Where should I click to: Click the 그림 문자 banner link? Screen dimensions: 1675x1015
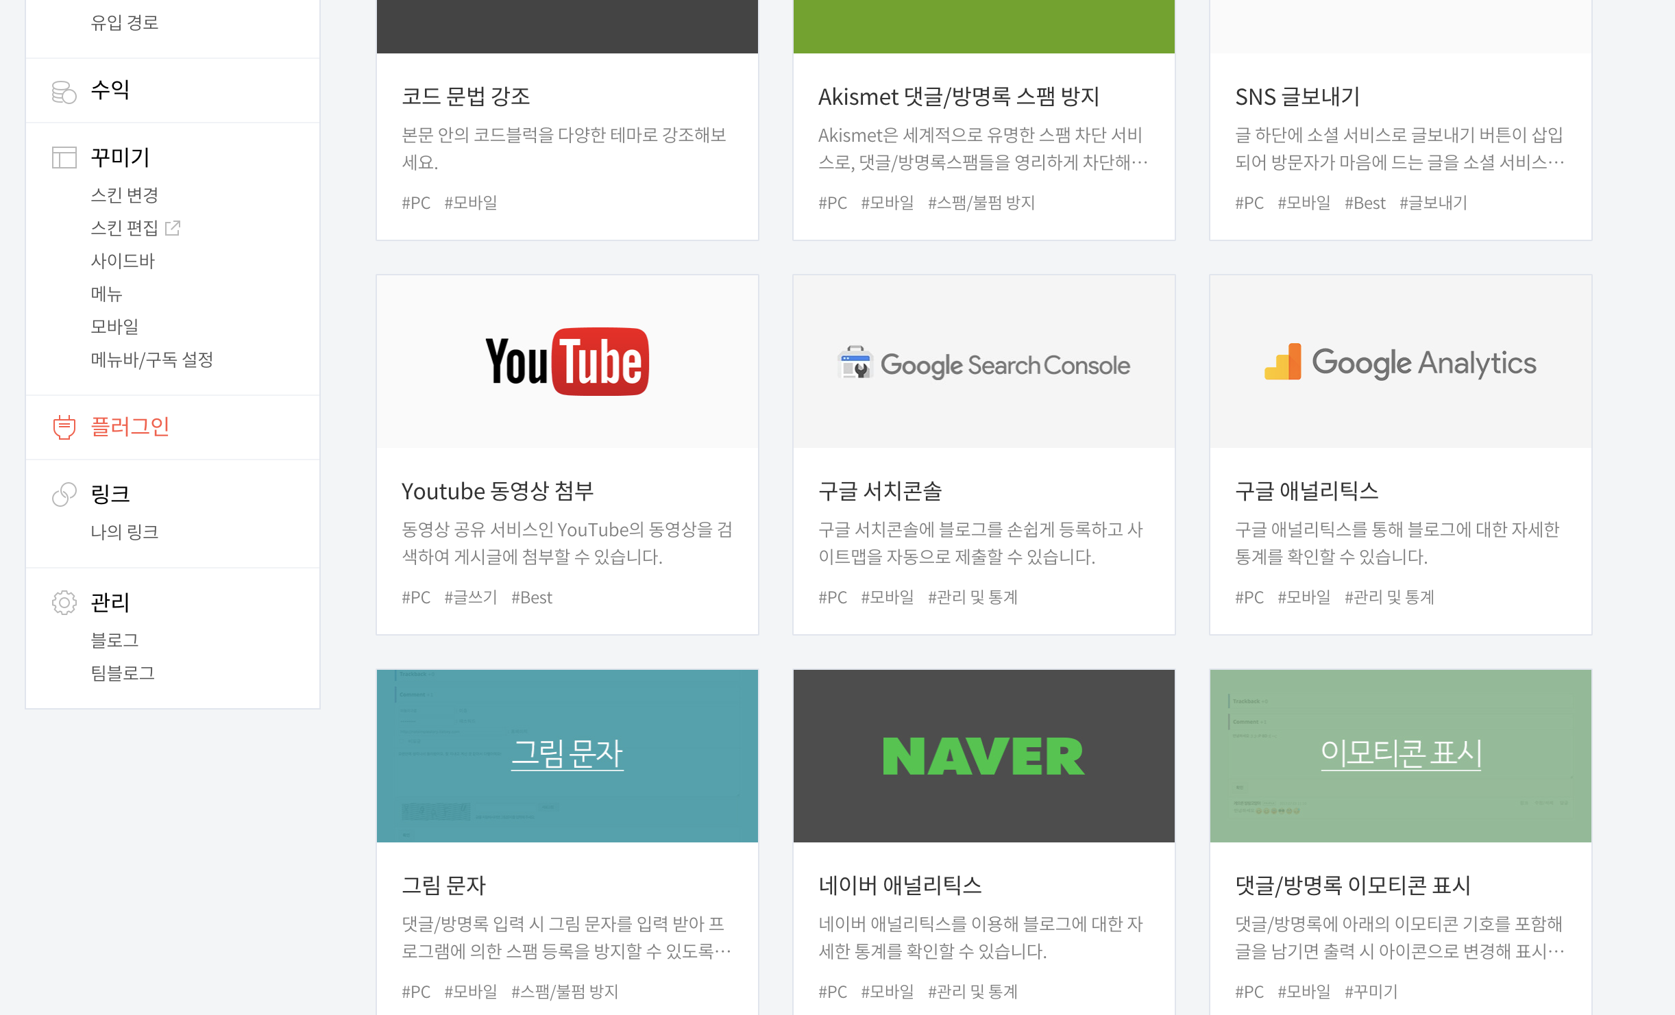click(567, 753)
